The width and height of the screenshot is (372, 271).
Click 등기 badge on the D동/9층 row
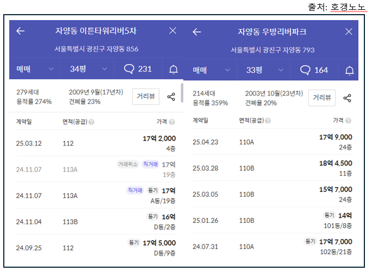[x=134, y=243]
